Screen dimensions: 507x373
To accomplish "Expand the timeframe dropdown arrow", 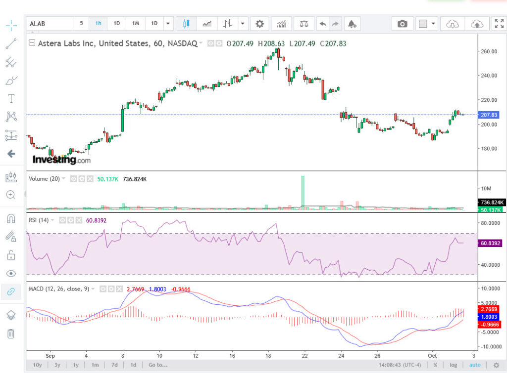I will pos(168,24).
